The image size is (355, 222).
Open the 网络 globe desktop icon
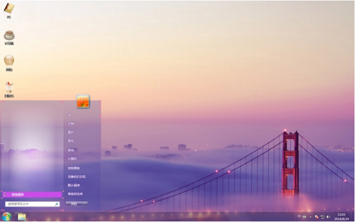click(9, 61)
